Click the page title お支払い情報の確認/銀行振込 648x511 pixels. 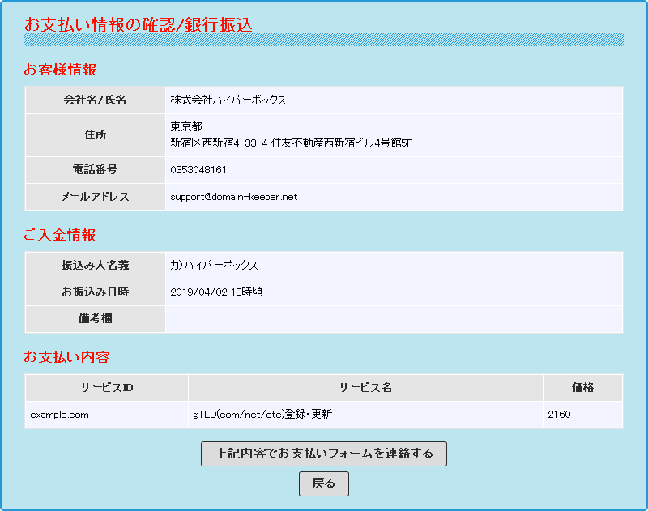(139, 25)
